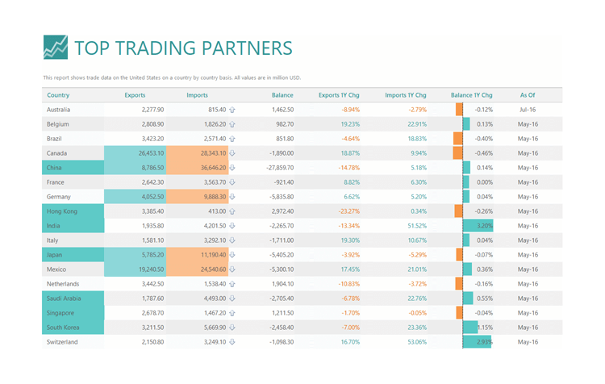
Task: Select the Balance 1Y Chg column header
Action: [x=472, y=95]
